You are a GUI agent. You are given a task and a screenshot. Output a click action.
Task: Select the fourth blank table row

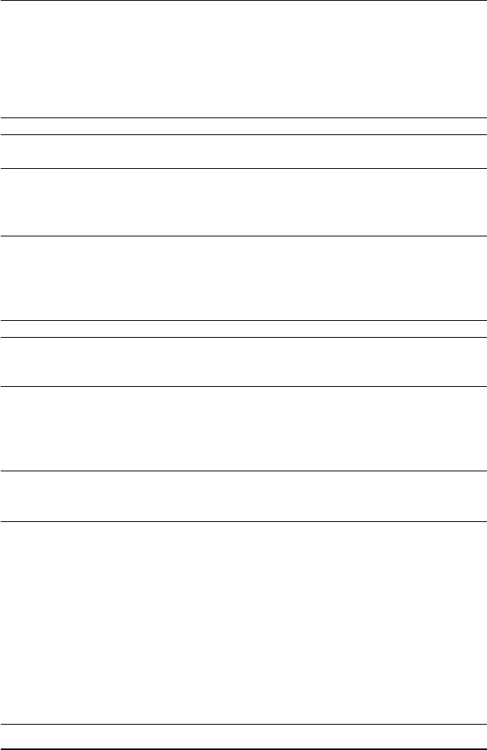pos(243,202)
